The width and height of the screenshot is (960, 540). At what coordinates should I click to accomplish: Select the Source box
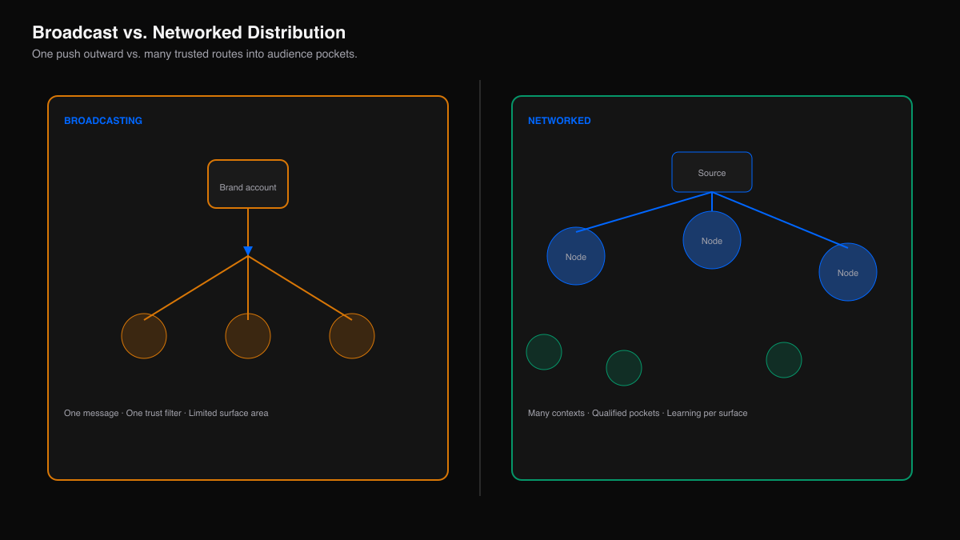click(712, 172)
